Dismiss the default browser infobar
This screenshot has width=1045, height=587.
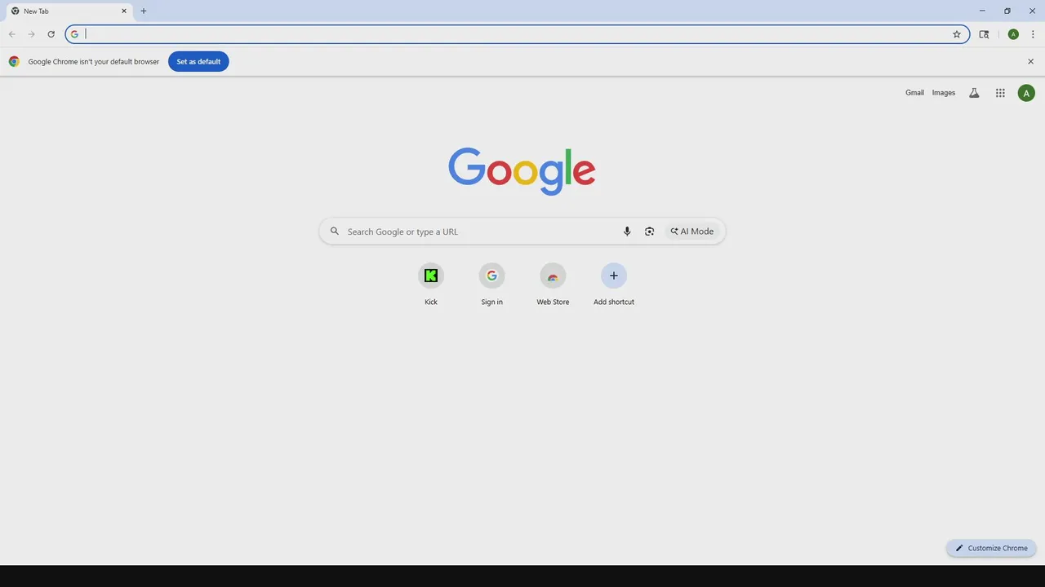pyautogui.click(x=1030, y=61)
